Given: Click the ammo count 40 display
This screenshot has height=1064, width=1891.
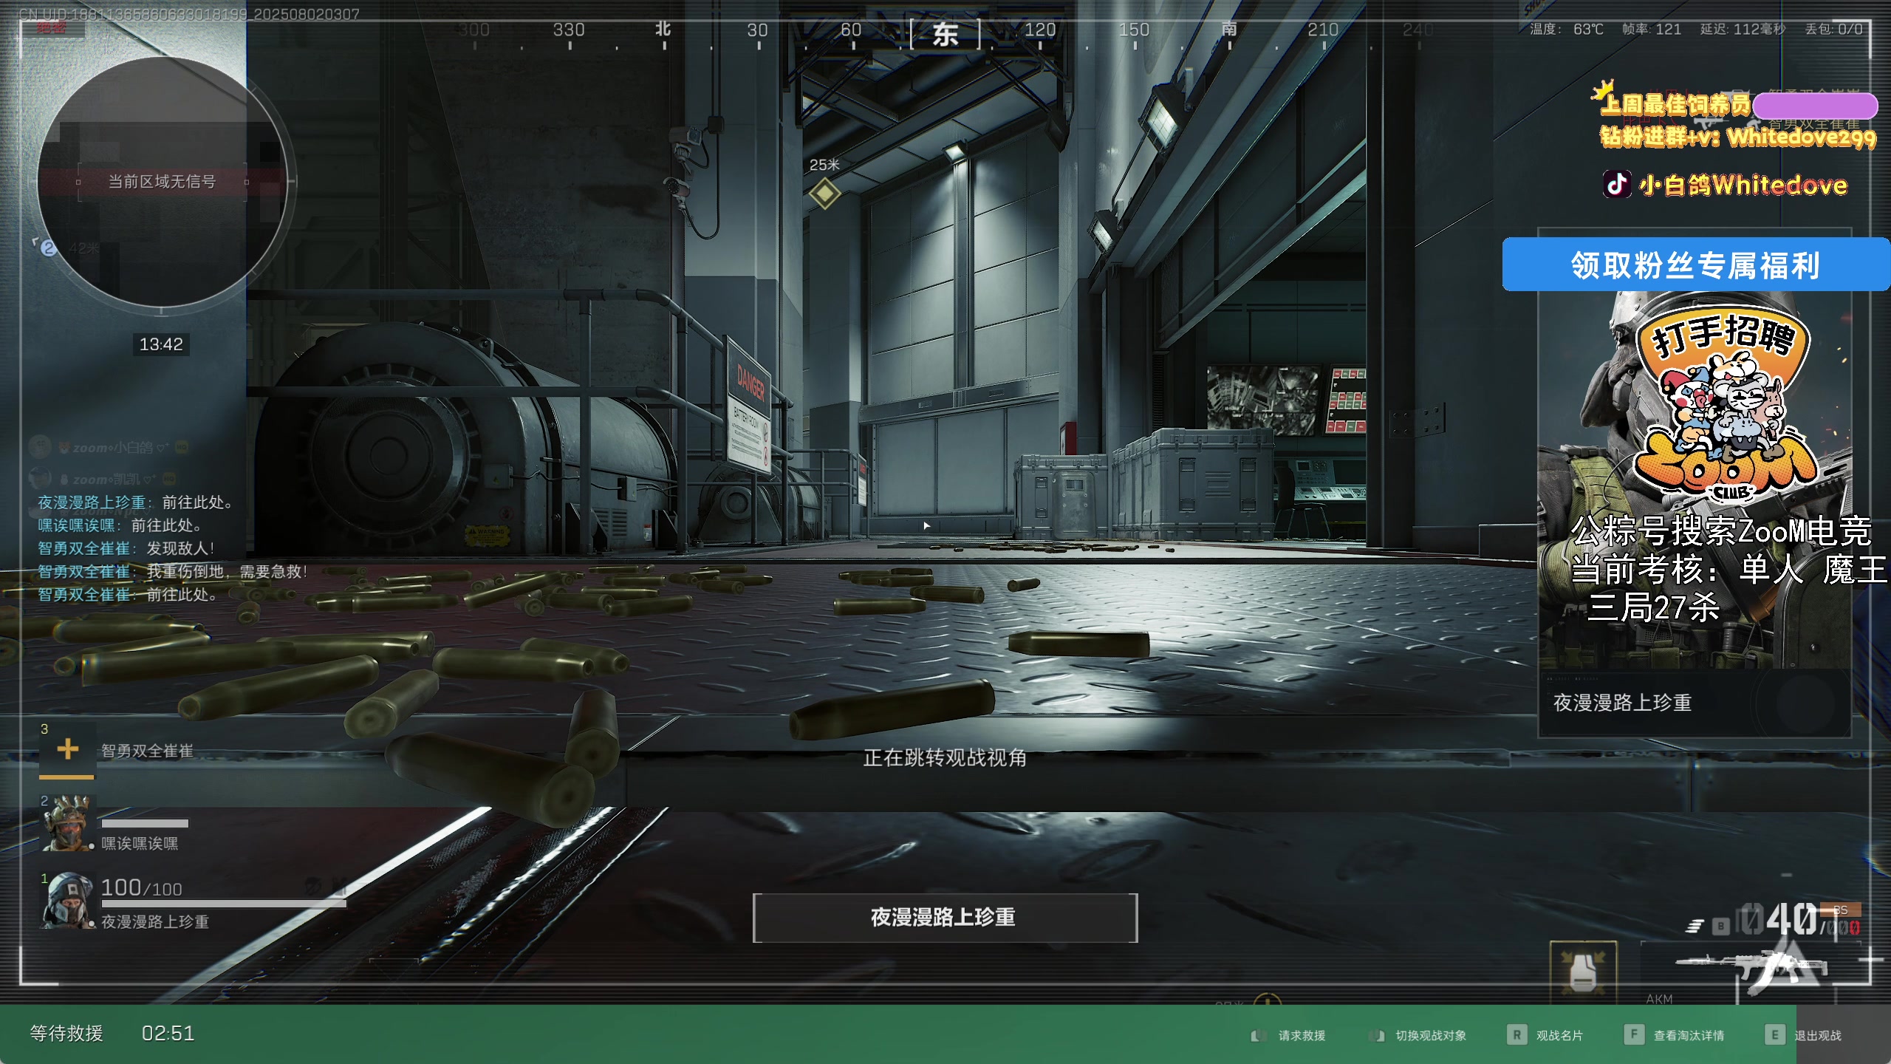Looking at the screenshot, I should coord(1791,919).
